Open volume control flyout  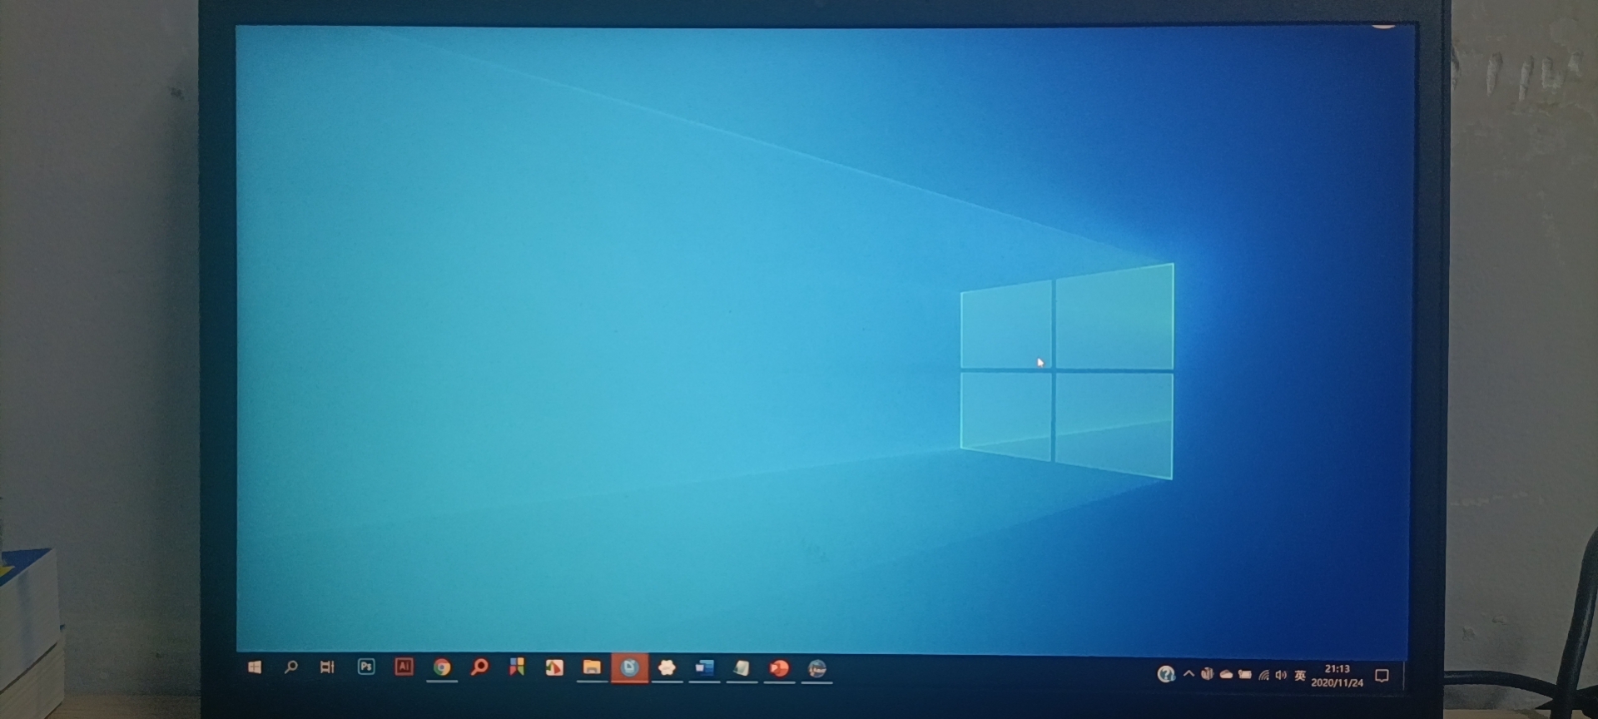pos(1281,675)
